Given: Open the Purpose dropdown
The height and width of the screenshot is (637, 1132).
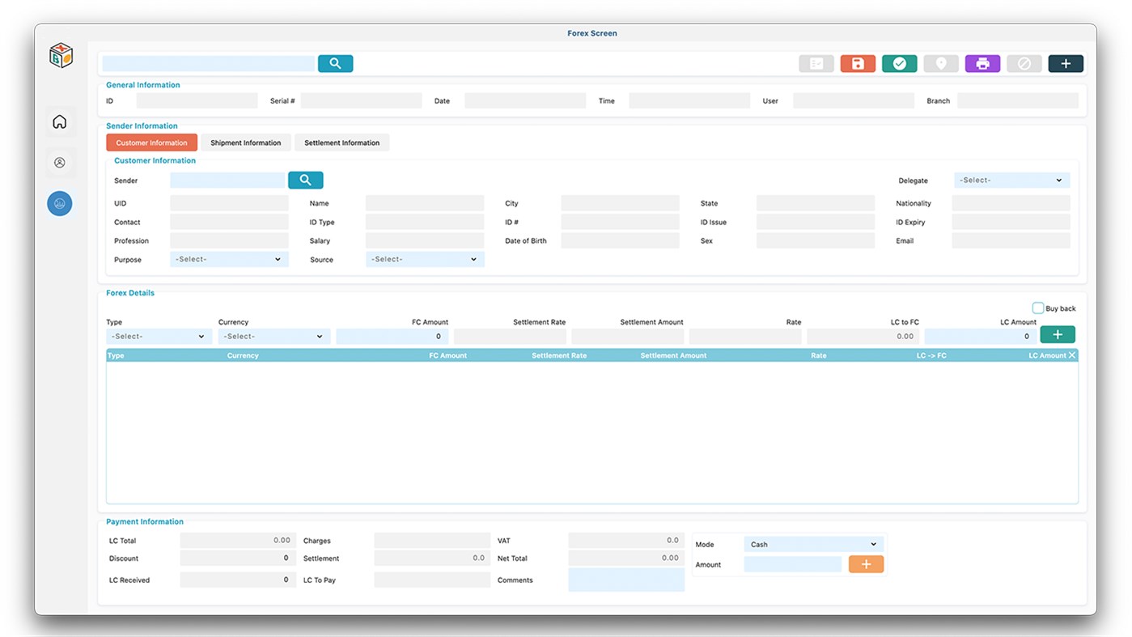Looking at the screenshot, I should click(x=228, y=259).
